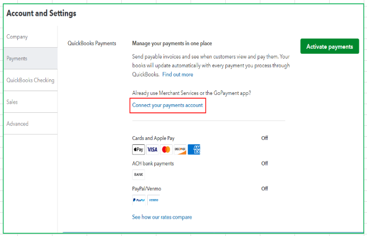
Task: Click the American Express icon
Action: click(194, 150)
